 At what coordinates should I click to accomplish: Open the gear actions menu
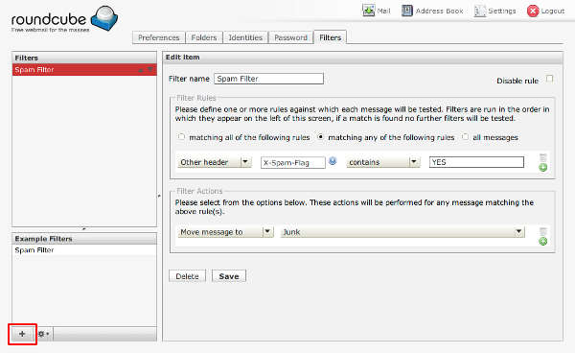click(x=44, y=334)
